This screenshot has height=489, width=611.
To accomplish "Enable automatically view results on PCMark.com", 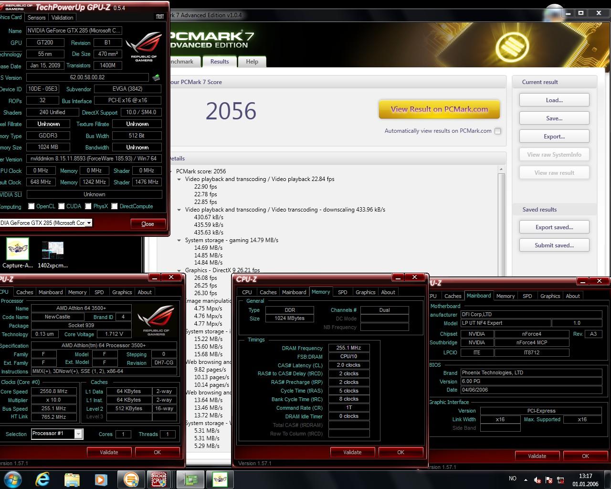I will click(498, 131).
